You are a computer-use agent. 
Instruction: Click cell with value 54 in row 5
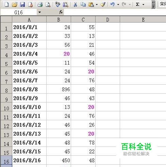pyautogui.click(x=83, y=62)
